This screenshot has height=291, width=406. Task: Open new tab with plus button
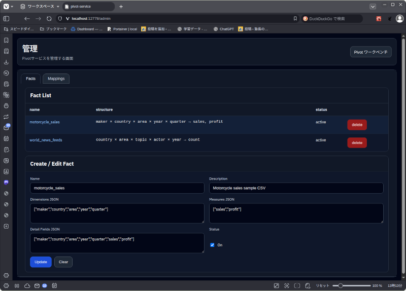[121, 7]
